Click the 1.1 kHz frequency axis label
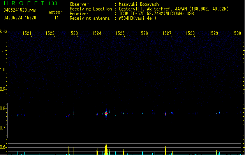Viewport: 245px width, 155px height. pos(3,50)
